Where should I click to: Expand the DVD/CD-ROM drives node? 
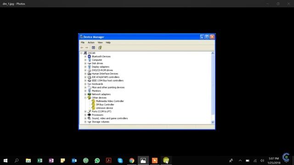point(85,70)
